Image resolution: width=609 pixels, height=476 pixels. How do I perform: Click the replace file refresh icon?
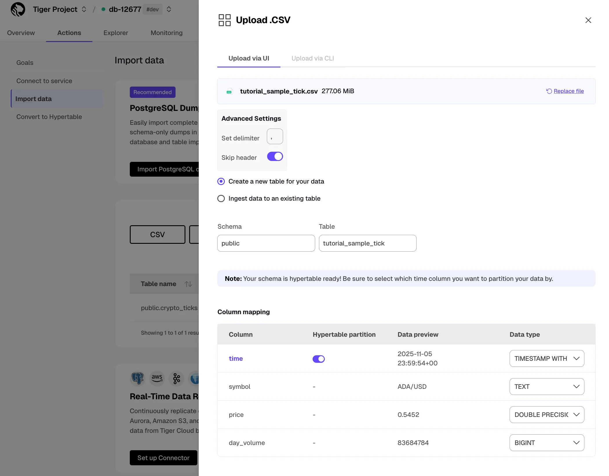tap(549, 91)
